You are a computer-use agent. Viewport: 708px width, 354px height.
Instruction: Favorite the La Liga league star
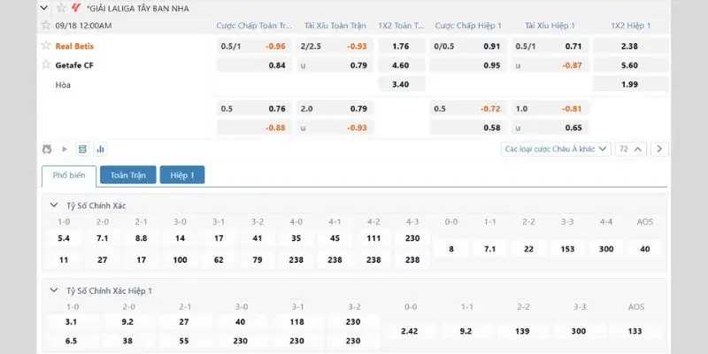pyautogui.click(x=61, y=8)
